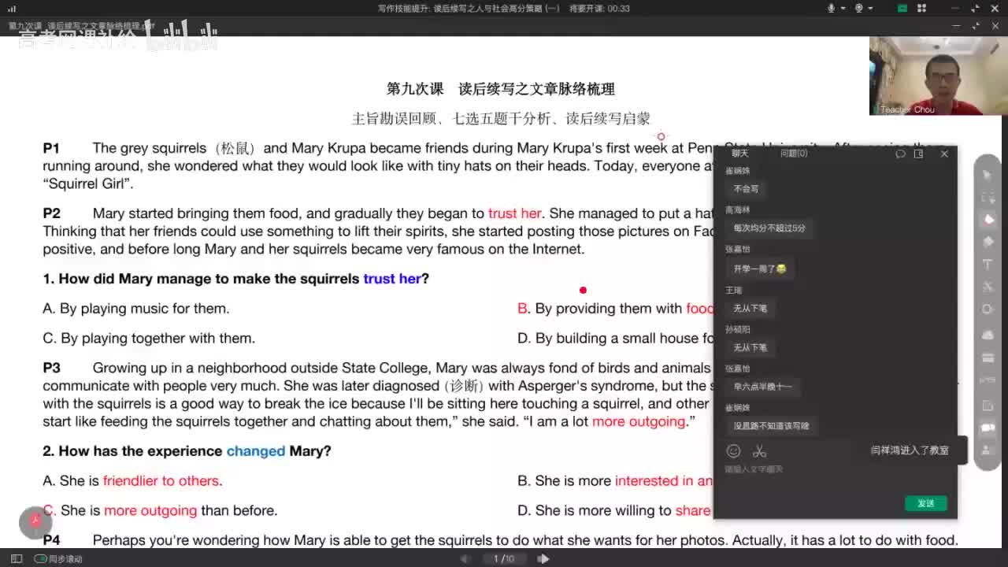Viewport: 1008px width, 567px height.
Task: Click the scissors screenshot icon in chat
Action: (x=759, y=451)
